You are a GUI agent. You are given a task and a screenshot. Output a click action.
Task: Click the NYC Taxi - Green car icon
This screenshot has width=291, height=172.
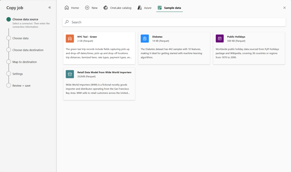70,39
